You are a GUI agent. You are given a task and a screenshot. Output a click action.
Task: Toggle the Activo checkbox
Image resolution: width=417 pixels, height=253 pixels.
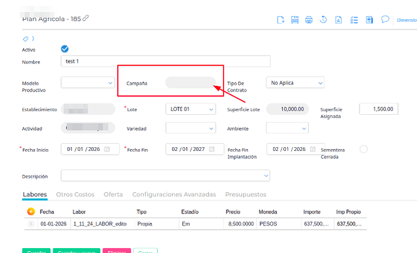pyautogui.click(x=65, y=49)
